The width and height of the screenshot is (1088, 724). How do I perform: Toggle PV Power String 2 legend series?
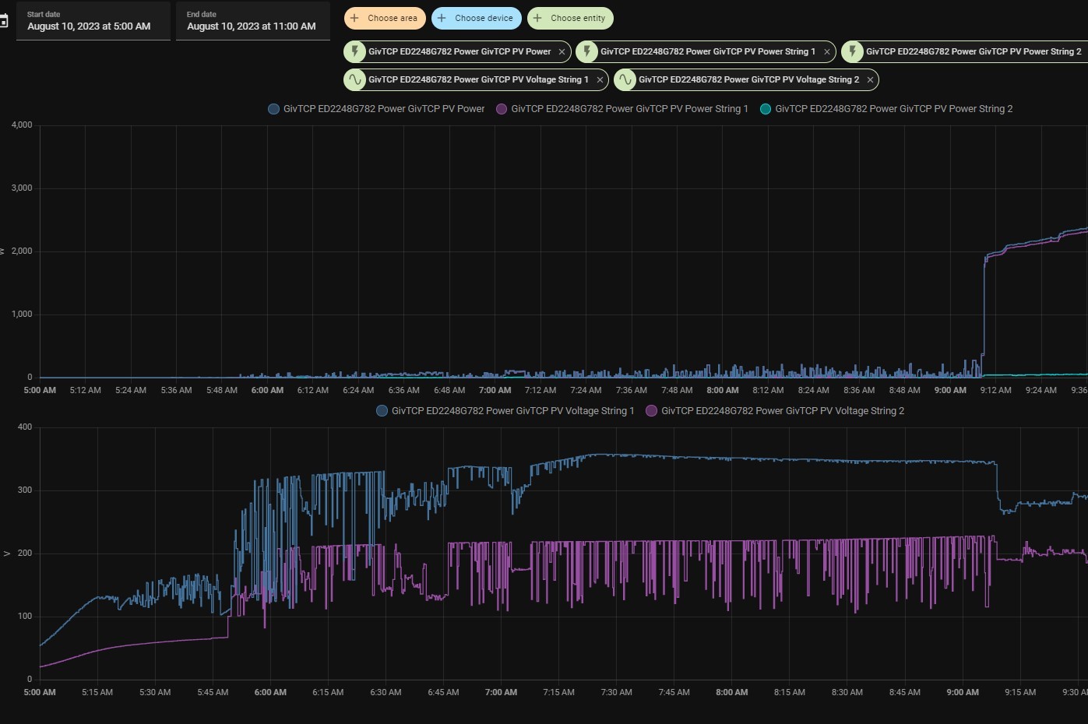pyautogui.click(x=886, y=109)
